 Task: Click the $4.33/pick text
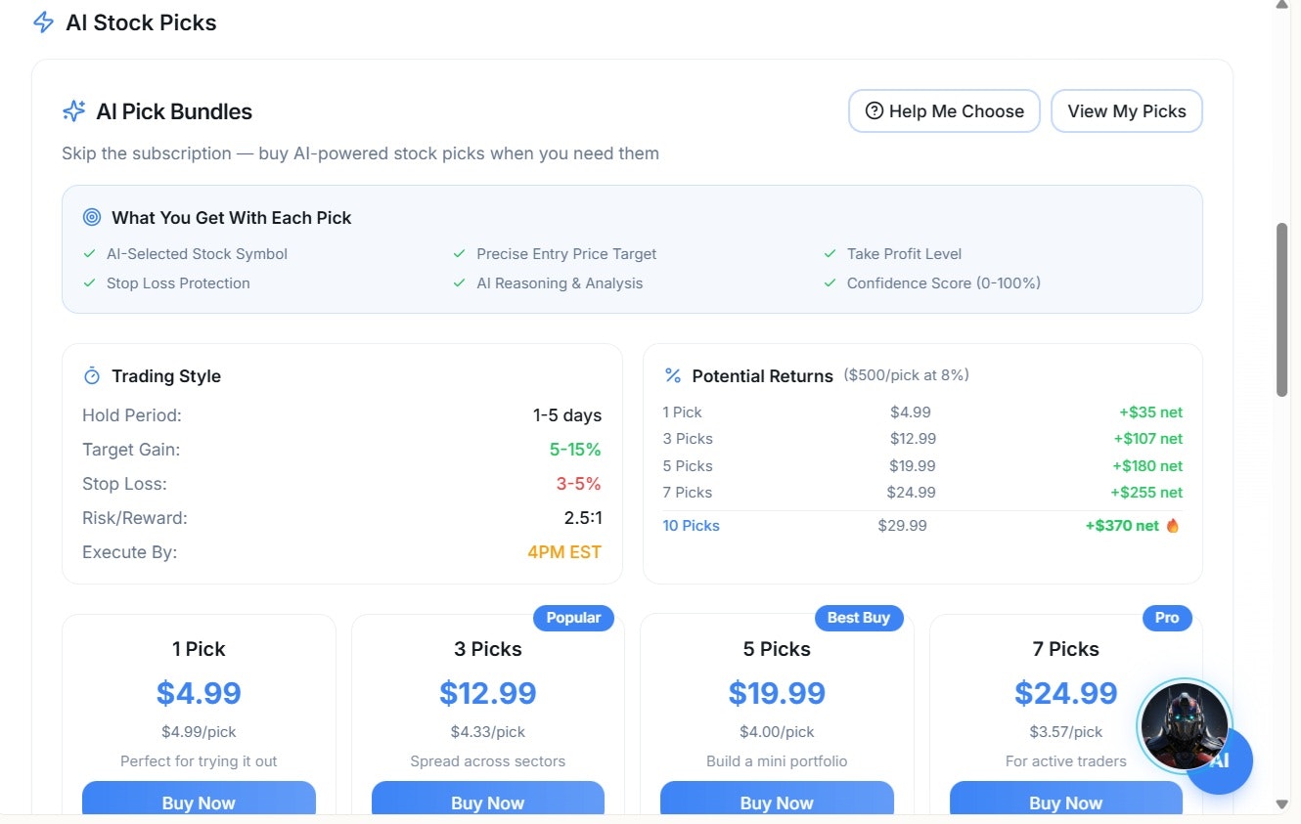[488, 732]
